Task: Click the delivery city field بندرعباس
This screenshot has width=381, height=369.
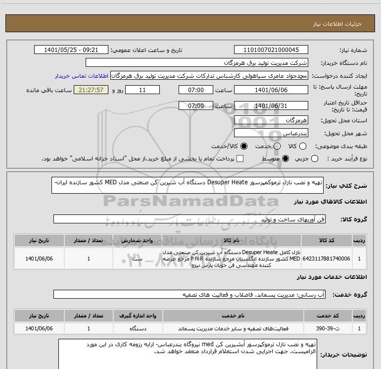Action: pyautogui.click(x=271, y=133)
